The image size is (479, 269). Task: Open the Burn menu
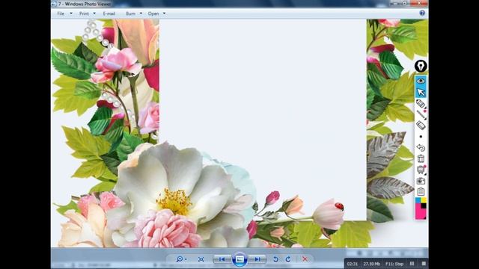pos(130,13)
